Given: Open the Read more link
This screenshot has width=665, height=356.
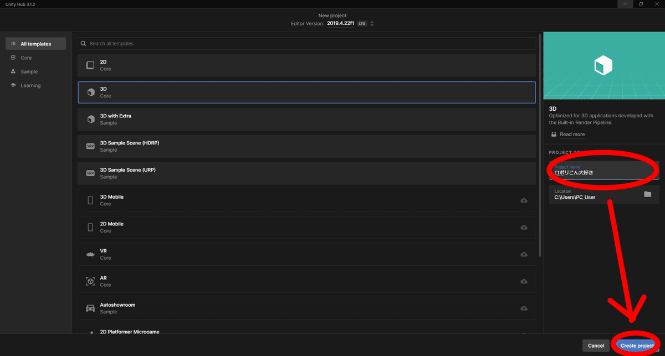Looking at the screenshot, I should (572, 135).
